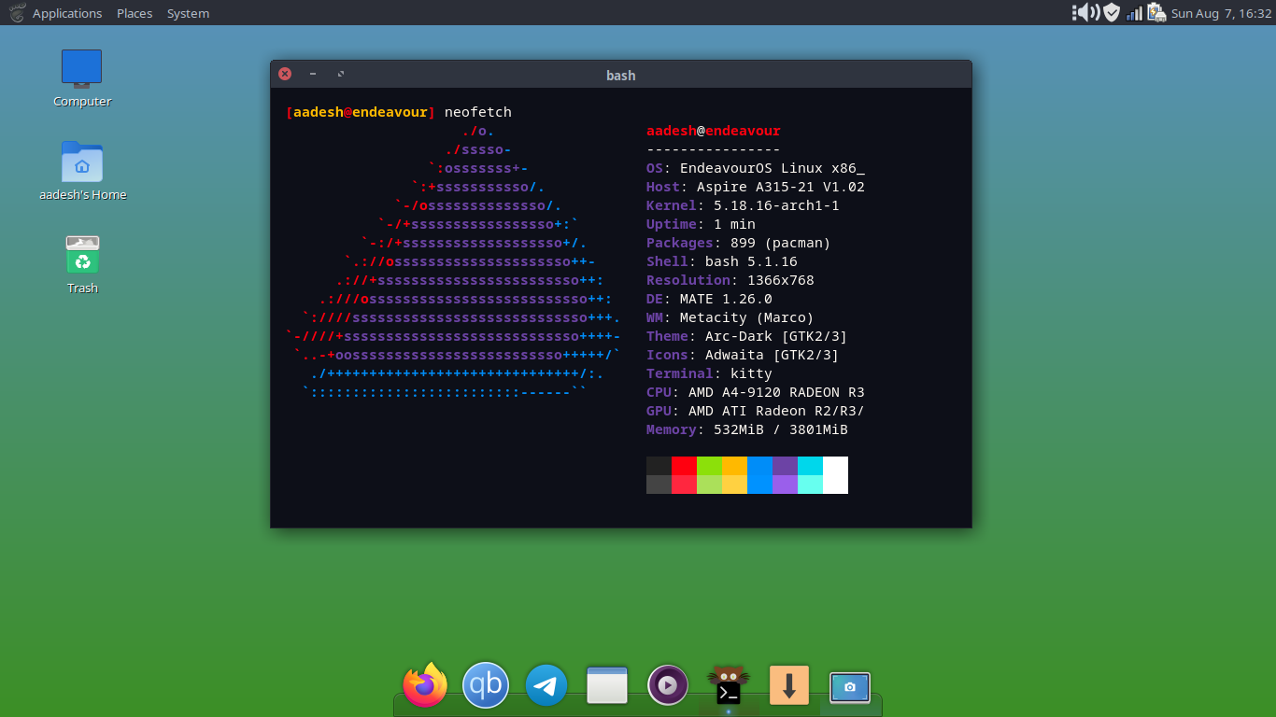Mute audio via the speaker tray icon
This screenshot has height=717, width=1276.
pyautogui.click(x=1084, y=13)
